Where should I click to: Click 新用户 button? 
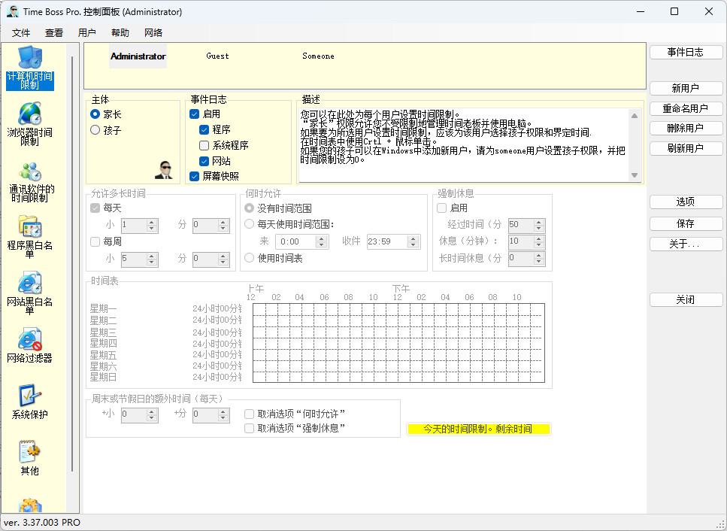point(686,88)
